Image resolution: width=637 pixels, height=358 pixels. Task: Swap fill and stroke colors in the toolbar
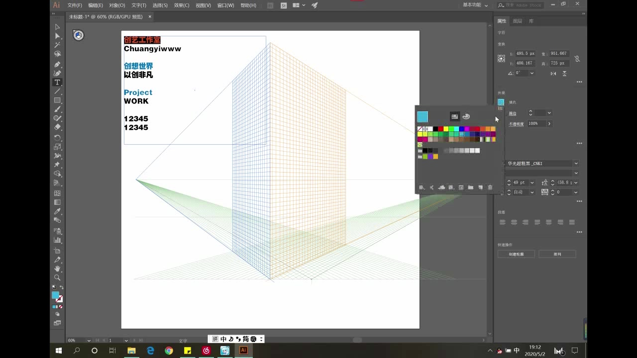[x=63, y=286]
